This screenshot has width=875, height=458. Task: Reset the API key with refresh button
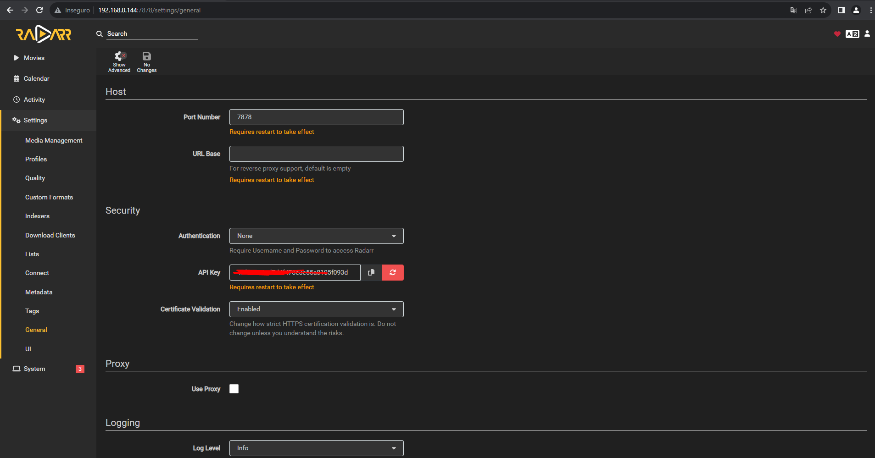[393, 272]
